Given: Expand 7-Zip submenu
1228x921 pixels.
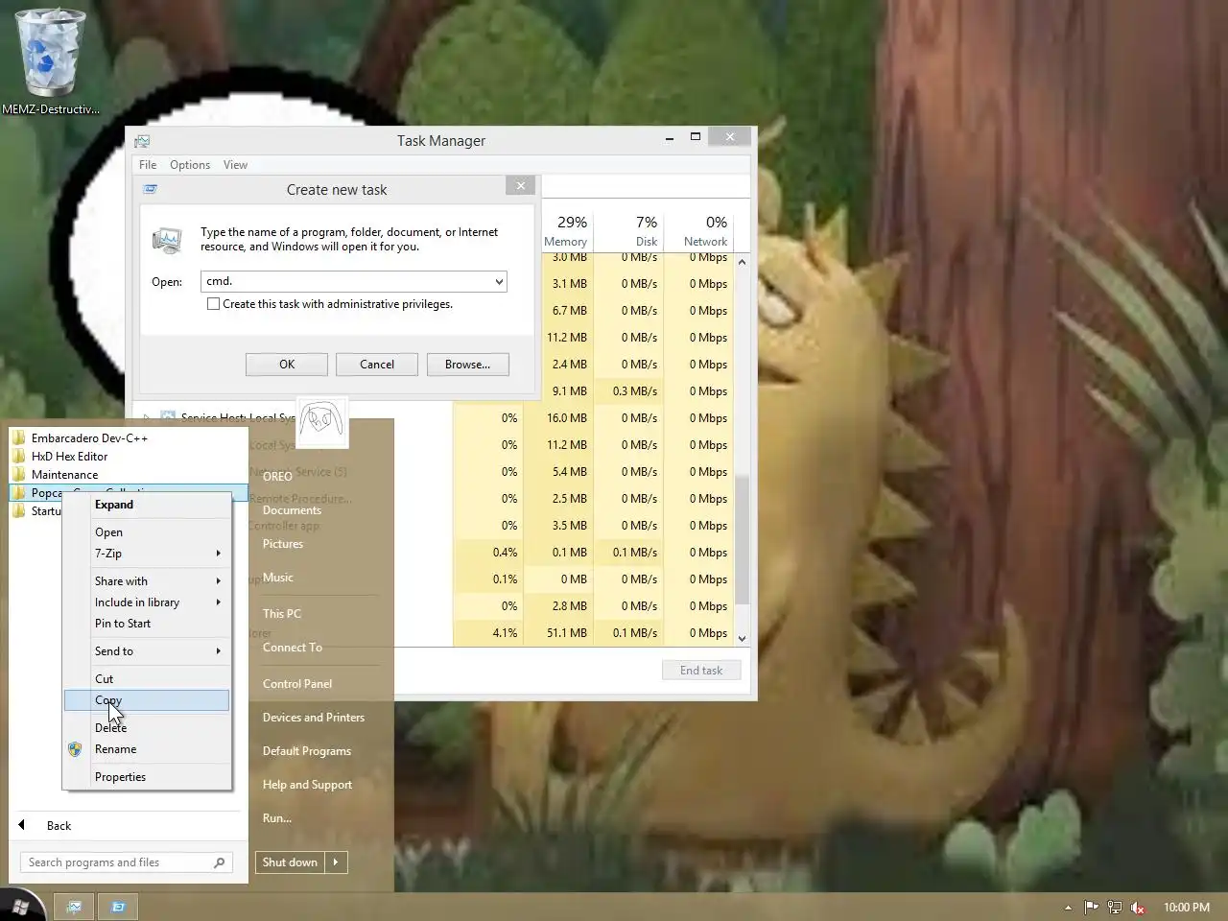Looking at the screenshot, I should point(219,554).
